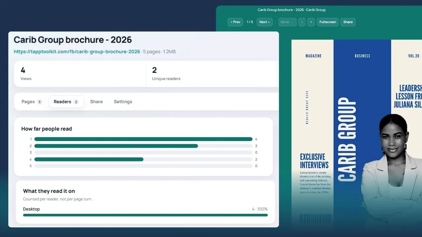Click the 1 / 5 page indicator

coord(250,22)
